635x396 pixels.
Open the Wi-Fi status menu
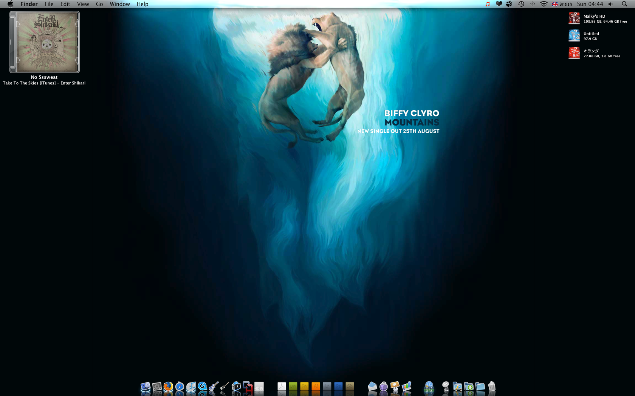click(x=544, y=4)
